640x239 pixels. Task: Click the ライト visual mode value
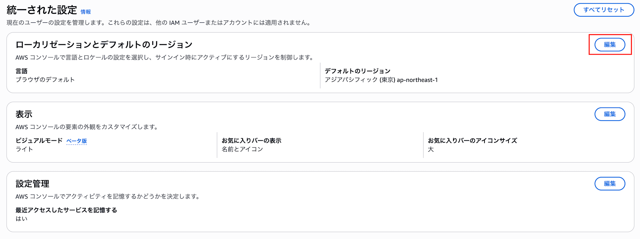click(x=24, y=149)
